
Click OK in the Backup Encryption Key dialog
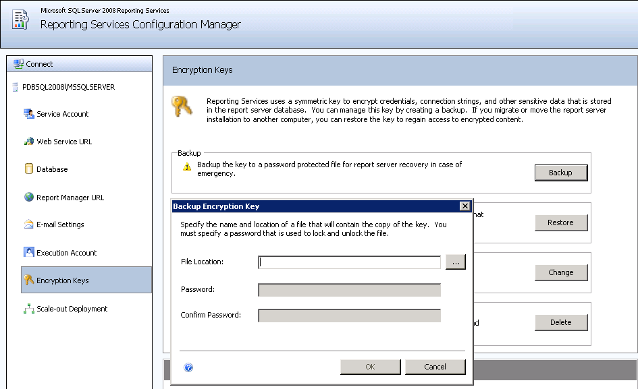(370, 367)
